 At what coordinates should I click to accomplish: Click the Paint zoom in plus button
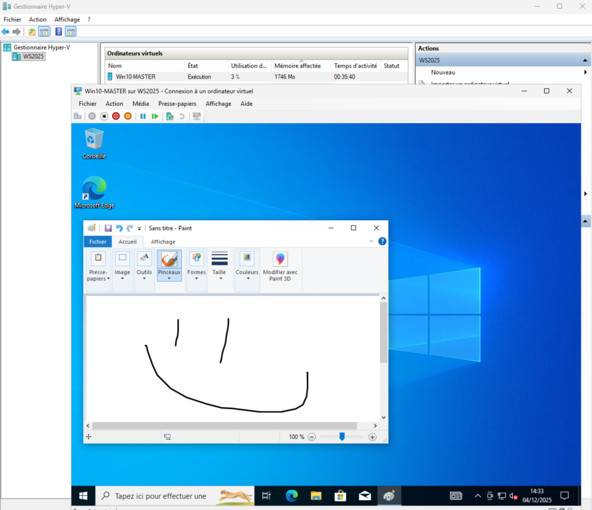[372, 437]
